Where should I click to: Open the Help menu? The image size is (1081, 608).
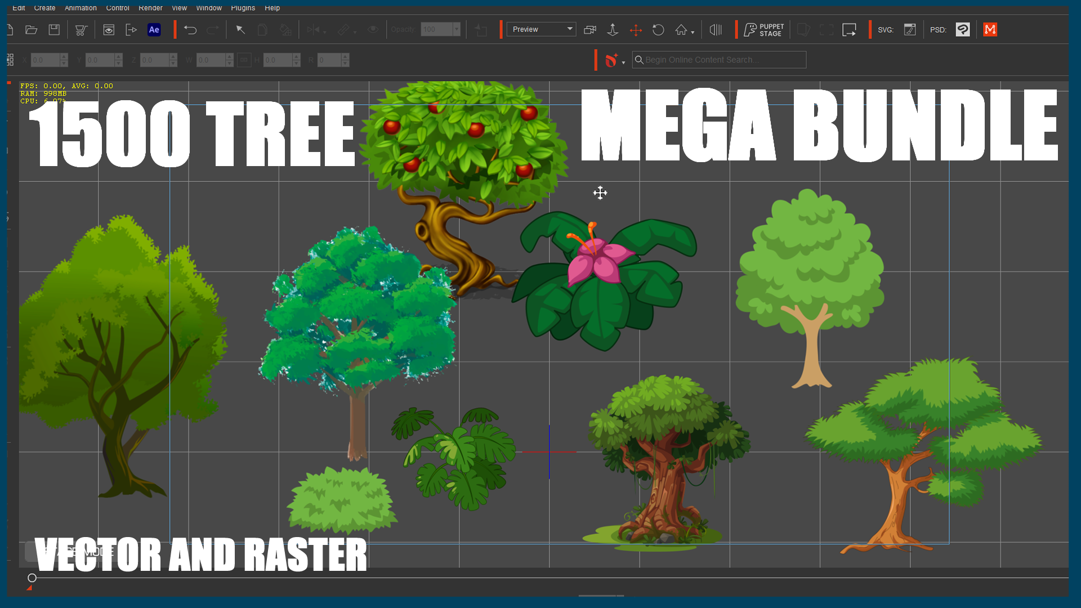click(272, 8)
